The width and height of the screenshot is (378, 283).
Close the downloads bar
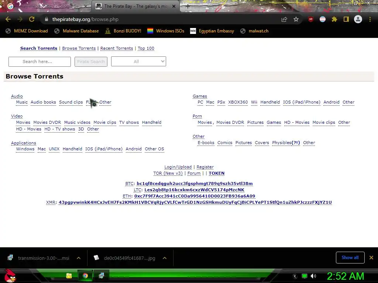(371, 258)
